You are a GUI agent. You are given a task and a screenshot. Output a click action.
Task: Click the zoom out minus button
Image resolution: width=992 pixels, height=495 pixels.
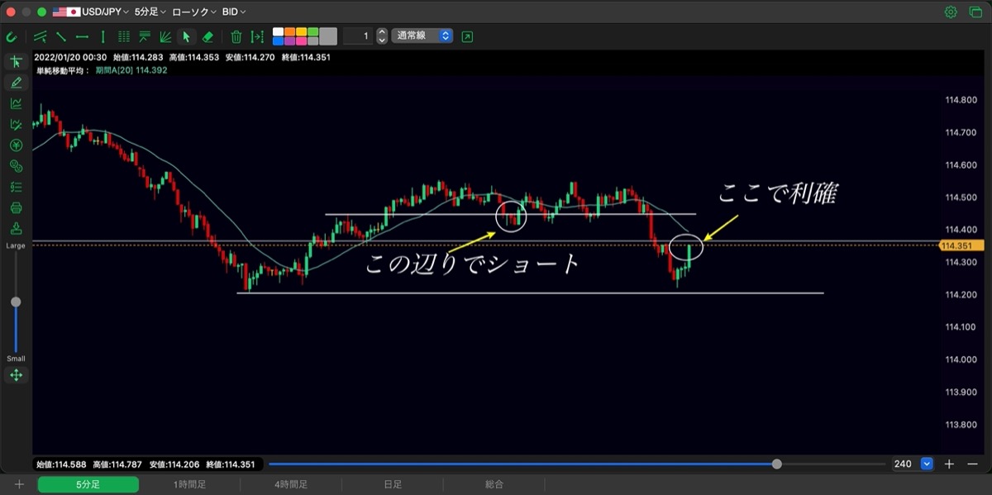click(x=971, y=464)
